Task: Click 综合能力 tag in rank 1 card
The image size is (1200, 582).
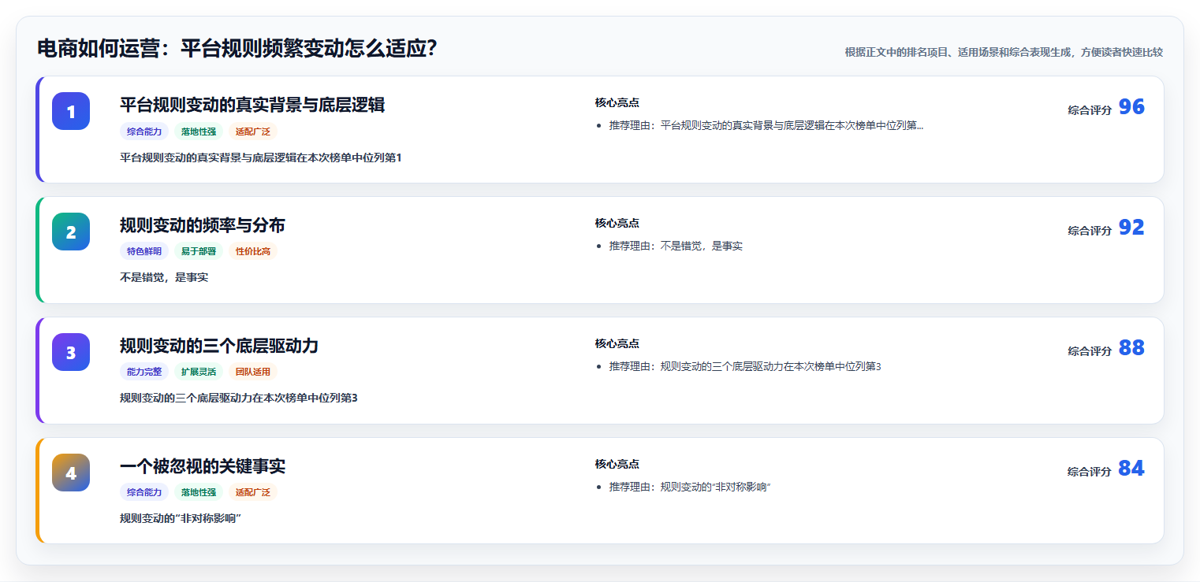Action: [x=144, y=132]
